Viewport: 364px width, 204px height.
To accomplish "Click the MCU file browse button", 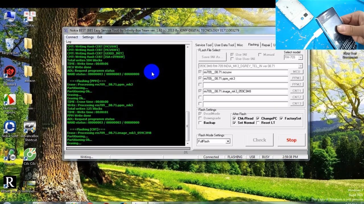I will point(297,72).
